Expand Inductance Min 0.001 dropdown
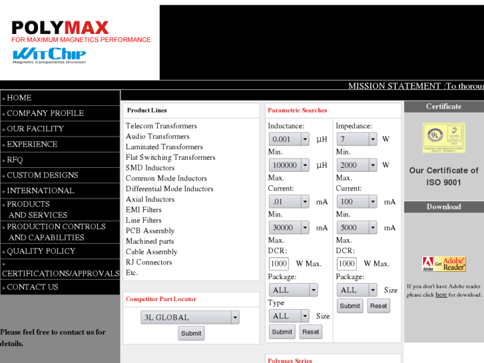Image resolution: width=484 pixels, height=363 pixels. point(289,139)
